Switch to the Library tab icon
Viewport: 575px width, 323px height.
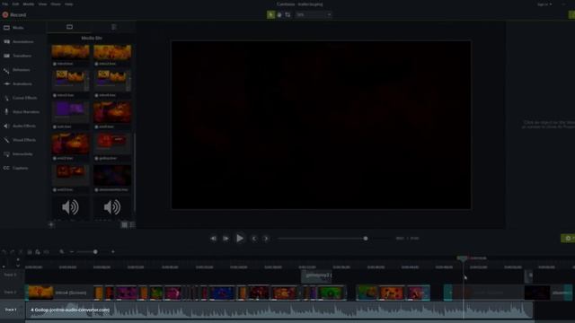click(114, 27)
